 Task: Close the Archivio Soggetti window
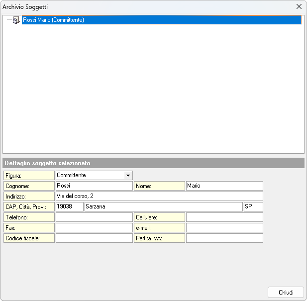point(299,6)
